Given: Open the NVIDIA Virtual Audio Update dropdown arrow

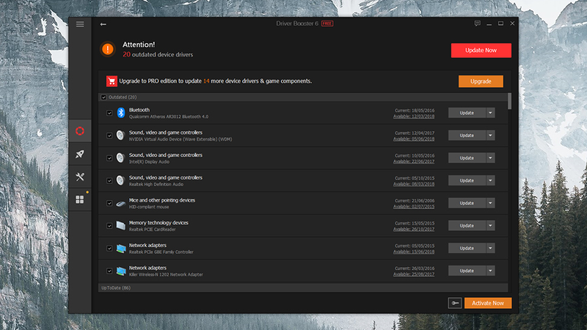Looking at the screenshot, I should click(490, 136).
